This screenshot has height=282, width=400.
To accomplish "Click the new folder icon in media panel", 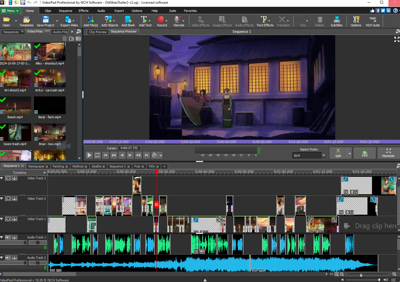I will pos(71,38).
